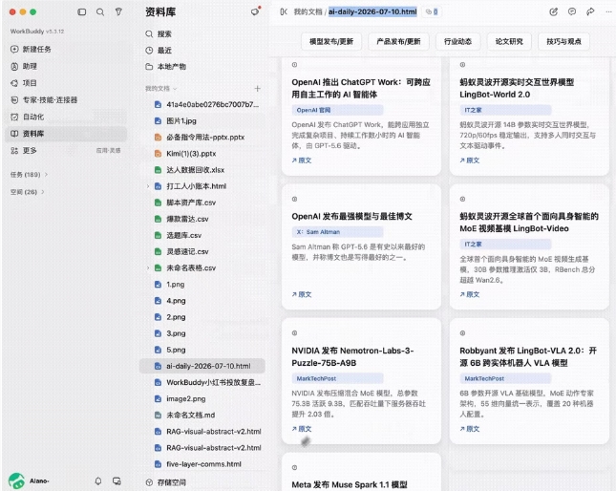Expand the 任务 (189) list
The image size is (616, 491).
coord(29,175)
